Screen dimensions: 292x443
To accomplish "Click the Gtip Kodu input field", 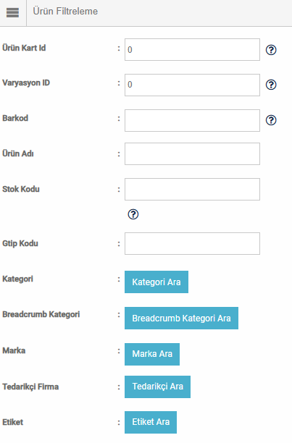I will 192,243.
